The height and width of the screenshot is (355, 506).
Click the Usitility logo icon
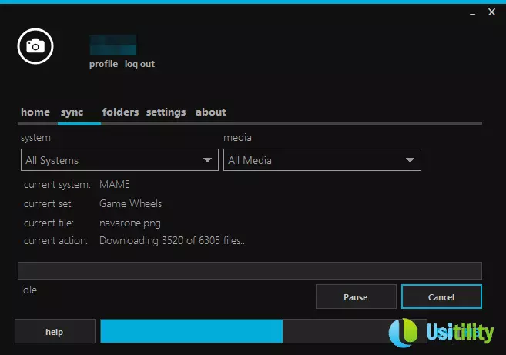[x=404, y=333]
